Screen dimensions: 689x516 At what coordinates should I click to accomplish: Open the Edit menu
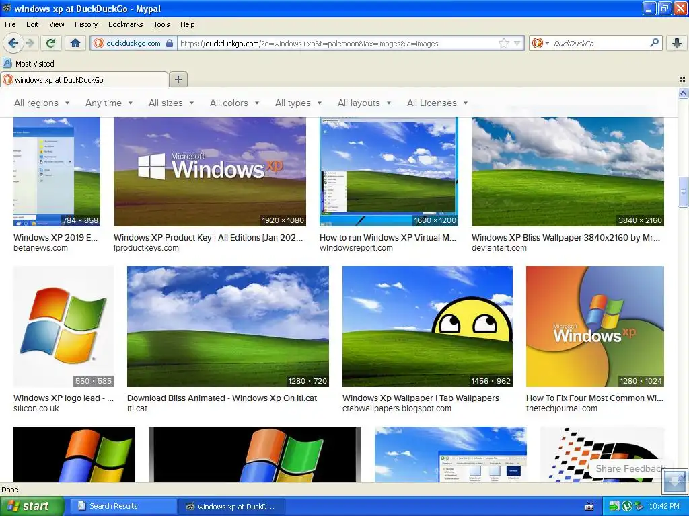click(x=32, y=24)
